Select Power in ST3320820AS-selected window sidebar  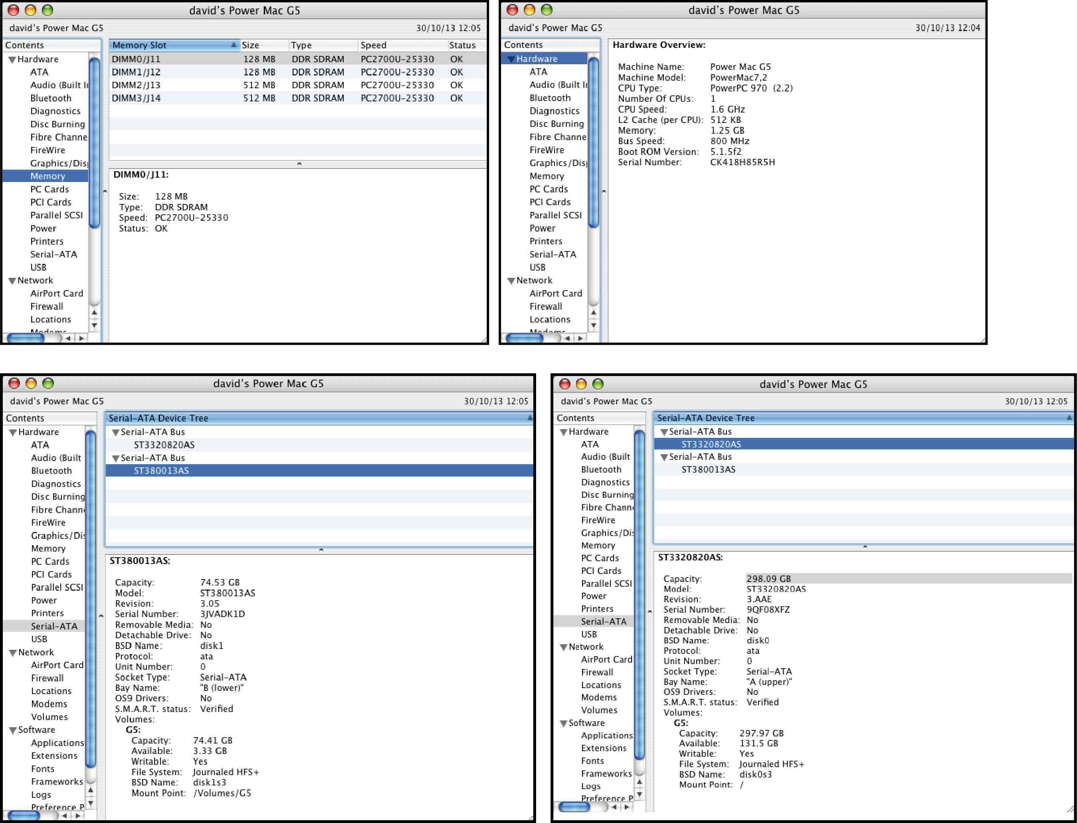(x=593, y=596)
